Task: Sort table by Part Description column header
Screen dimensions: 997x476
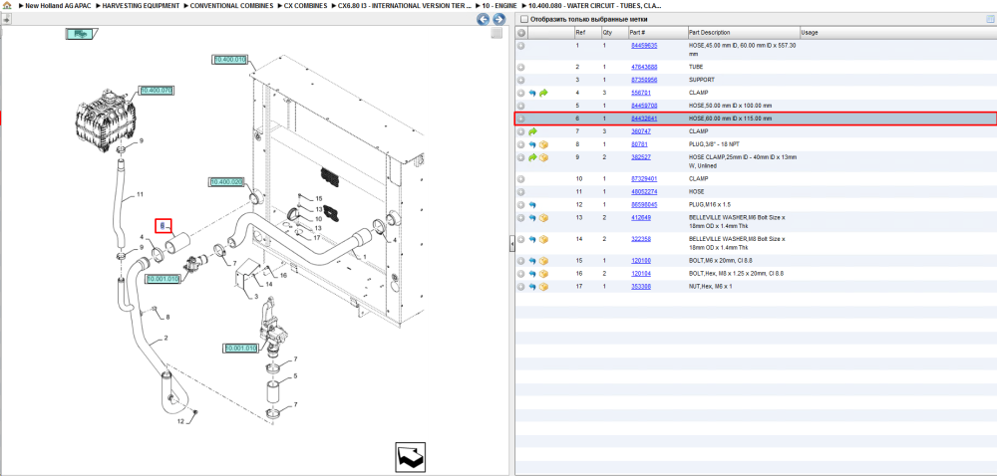Action: click(x=710, y=33)
